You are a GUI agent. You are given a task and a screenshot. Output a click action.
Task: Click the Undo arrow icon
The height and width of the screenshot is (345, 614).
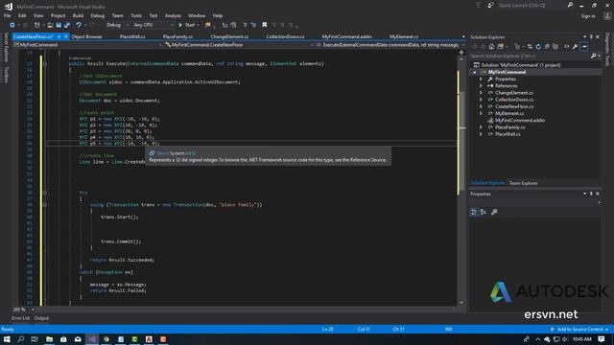tap(79, 25)
